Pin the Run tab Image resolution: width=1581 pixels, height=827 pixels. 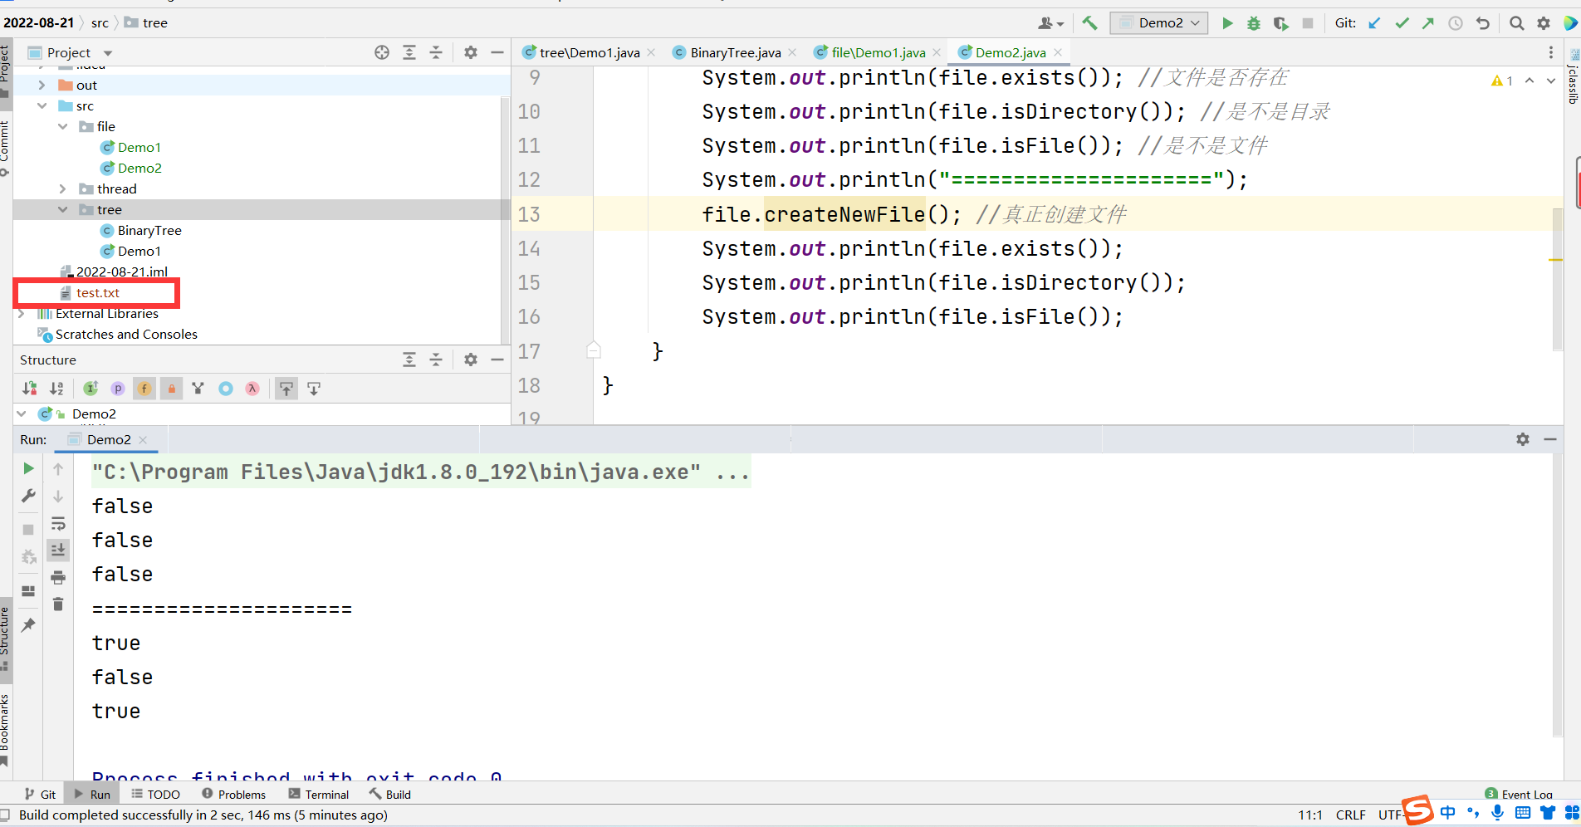point(28,624)
